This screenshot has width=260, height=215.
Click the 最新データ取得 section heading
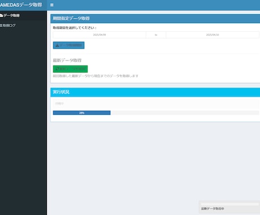pyautogui.click(x=67, y=61)
